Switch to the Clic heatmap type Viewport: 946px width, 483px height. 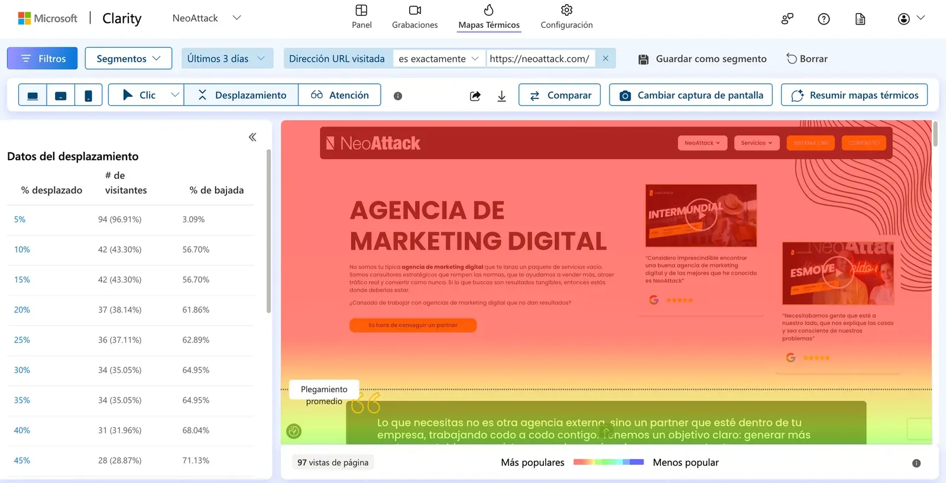click(x=139, y=95)
